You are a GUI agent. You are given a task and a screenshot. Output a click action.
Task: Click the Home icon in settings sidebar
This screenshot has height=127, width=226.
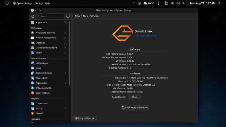33,16
